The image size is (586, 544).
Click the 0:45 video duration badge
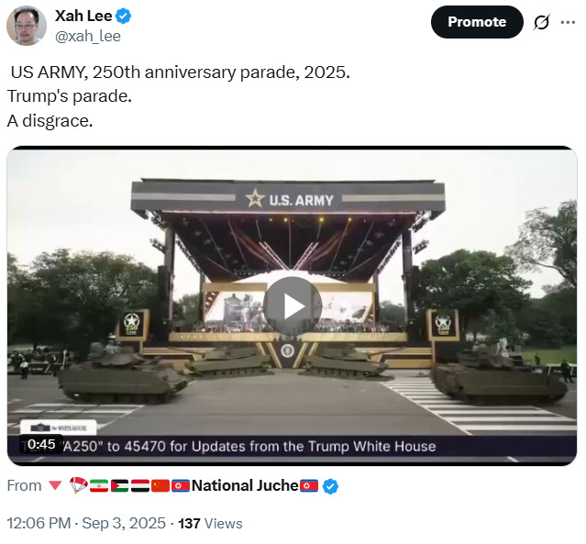click(41, 444)
